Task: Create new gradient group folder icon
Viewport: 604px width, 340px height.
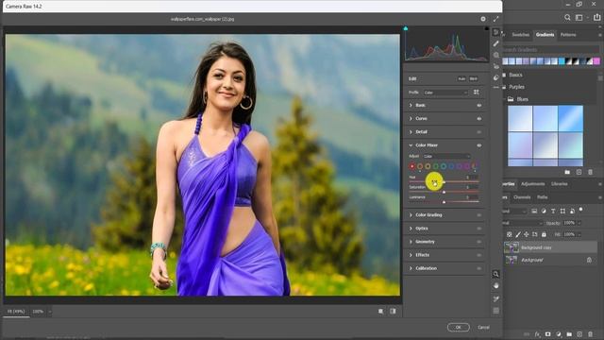Action: pos(567,172)
